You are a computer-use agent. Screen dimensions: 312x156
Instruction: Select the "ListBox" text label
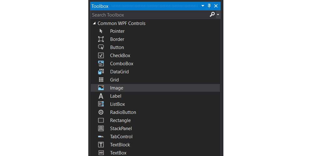[x=117, y=104]
